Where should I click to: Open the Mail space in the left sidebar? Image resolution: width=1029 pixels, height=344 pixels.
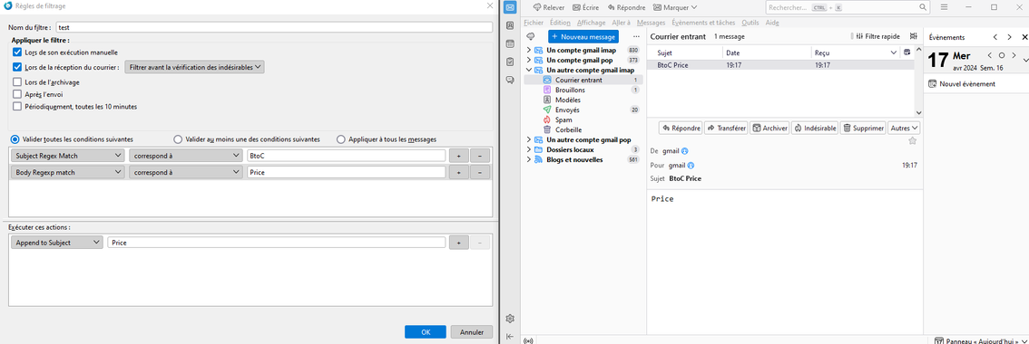tap(510, 7)
